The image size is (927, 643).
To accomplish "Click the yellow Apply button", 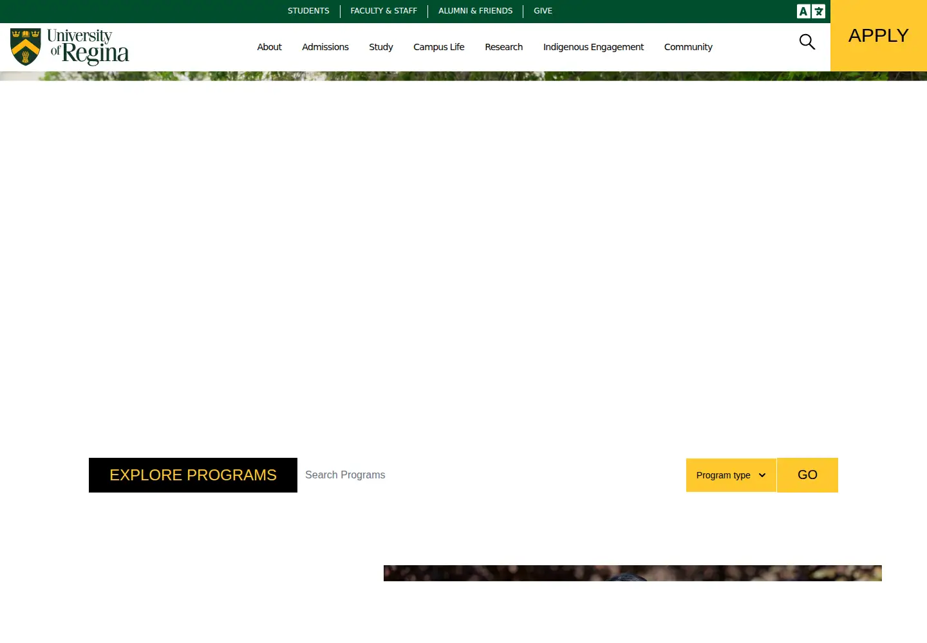I will tap(879, 35).
